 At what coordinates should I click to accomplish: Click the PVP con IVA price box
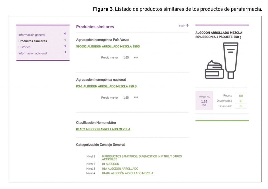[x=204, y=101]
